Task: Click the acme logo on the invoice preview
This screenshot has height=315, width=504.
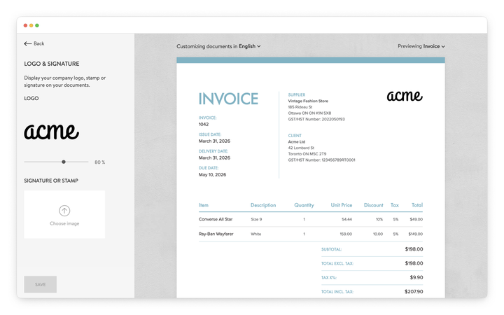Action: click(x=405, y=96)
